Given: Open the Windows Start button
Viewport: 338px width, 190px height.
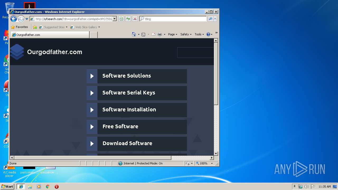Looking at the screenshot, I should 7,186.
